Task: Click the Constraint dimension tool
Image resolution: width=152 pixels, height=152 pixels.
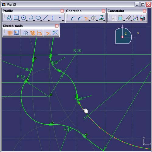Action: (x=121, y=18)
